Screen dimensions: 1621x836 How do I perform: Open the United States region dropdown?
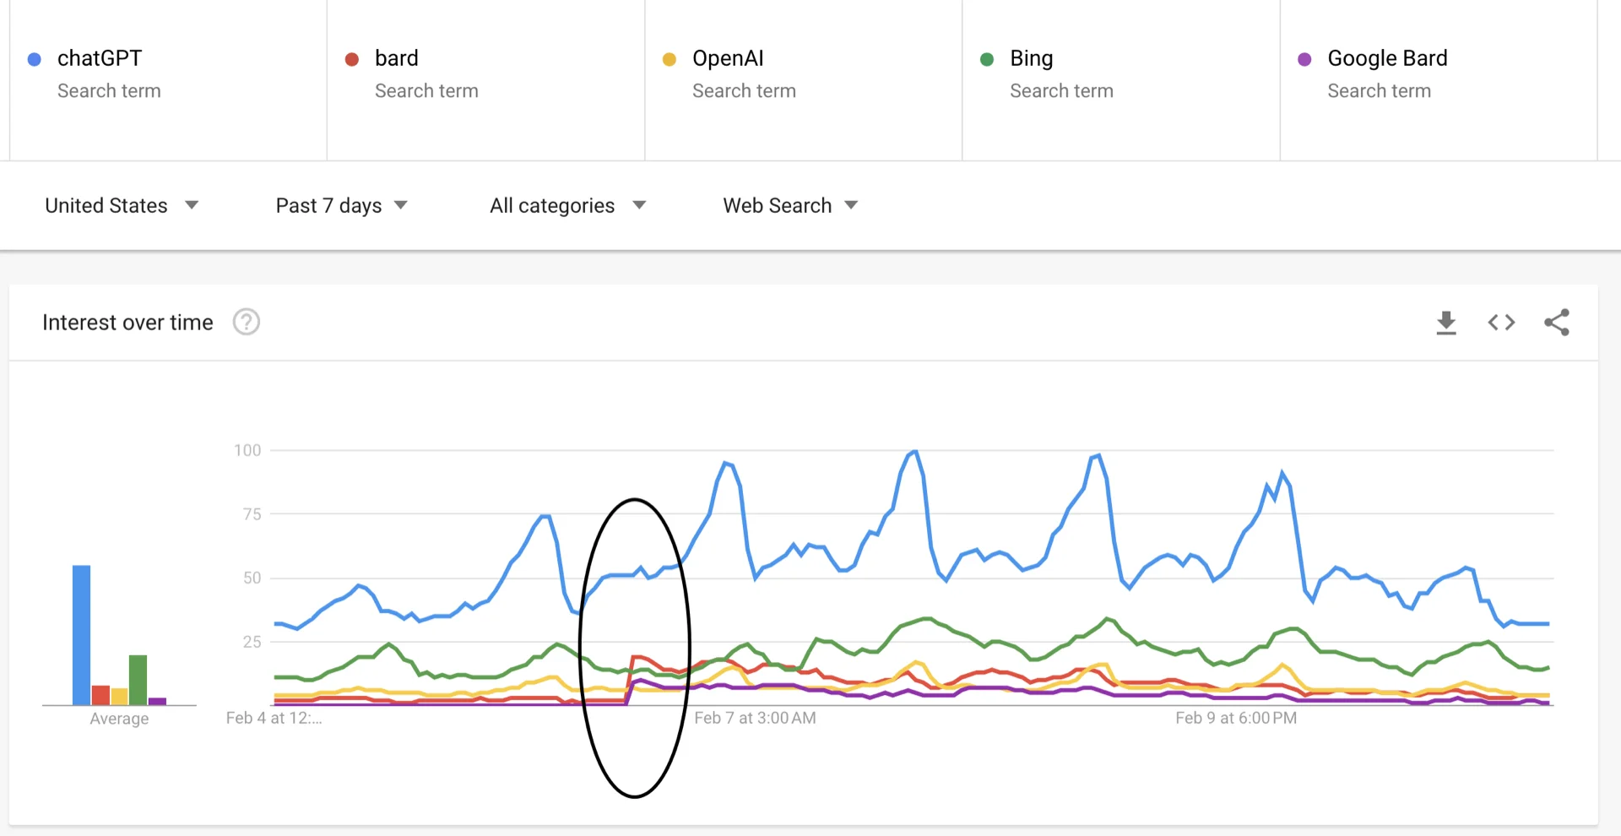pyautogui.click(x=122, y=205)
